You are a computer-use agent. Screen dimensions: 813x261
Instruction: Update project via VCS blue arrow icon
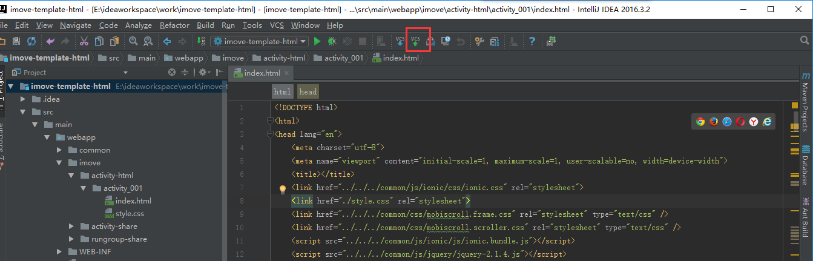[x=400, y=41]
